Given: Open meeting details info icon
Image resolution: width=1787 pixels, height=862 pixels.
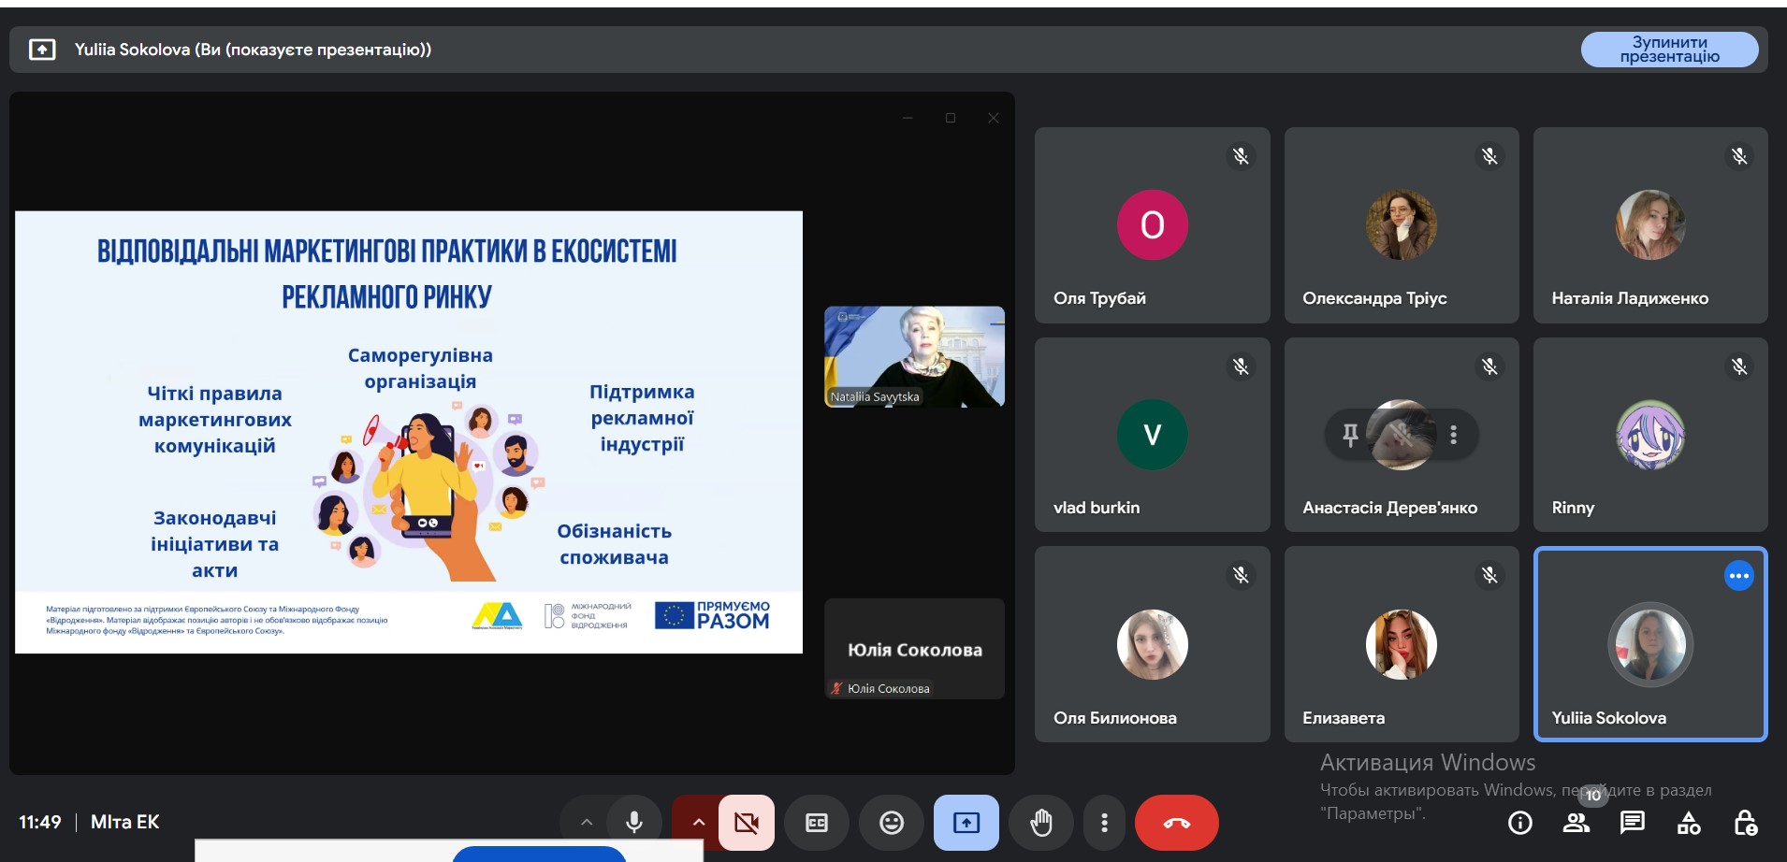Looking at the screenshot, I should pos(1520,823).
